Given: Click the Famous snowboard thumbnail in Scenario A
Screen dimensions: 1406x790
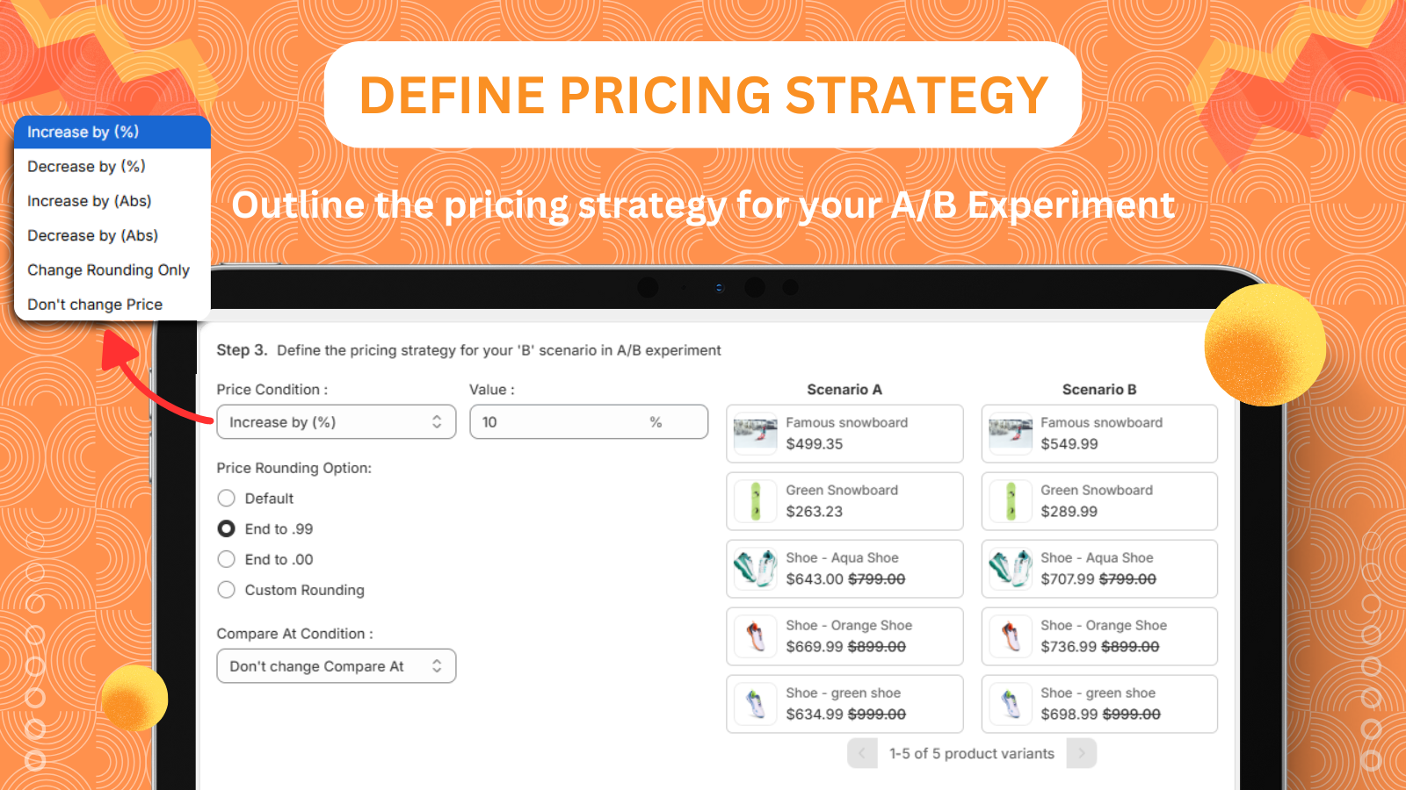Looking at the screenshot, I should tap(755, 433).
